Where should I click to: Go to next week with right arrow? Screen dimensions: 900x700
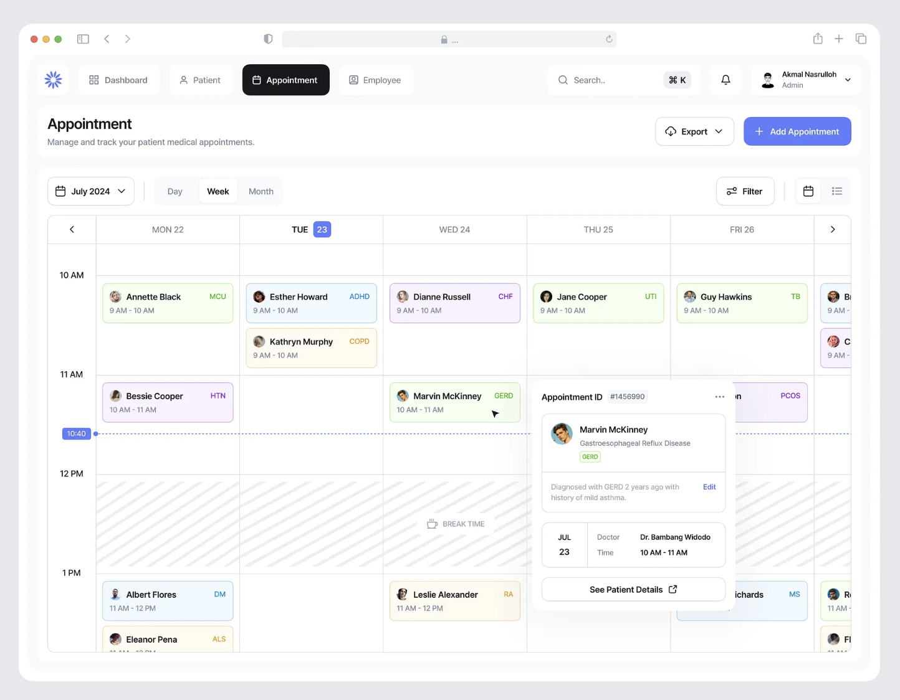click(832, 229)
